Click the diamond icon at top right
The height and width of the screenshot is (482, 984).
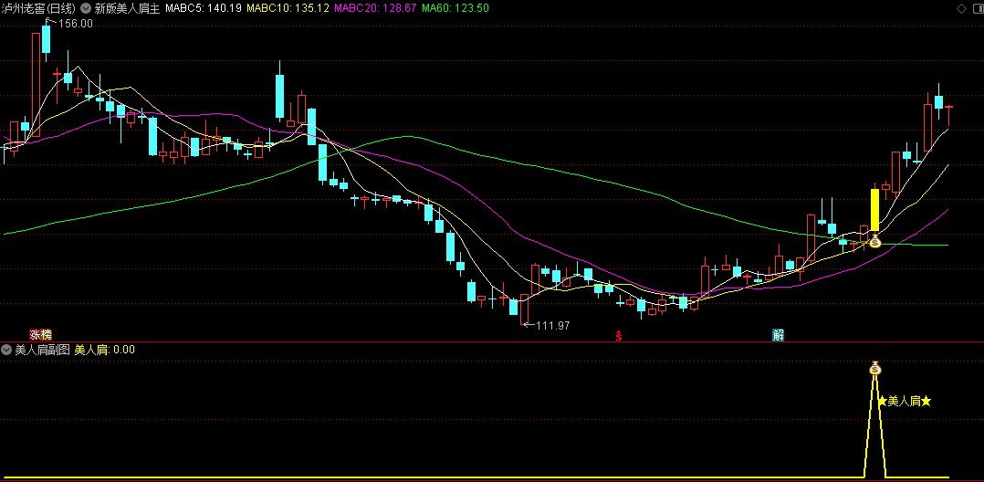(x=961, y=9)
